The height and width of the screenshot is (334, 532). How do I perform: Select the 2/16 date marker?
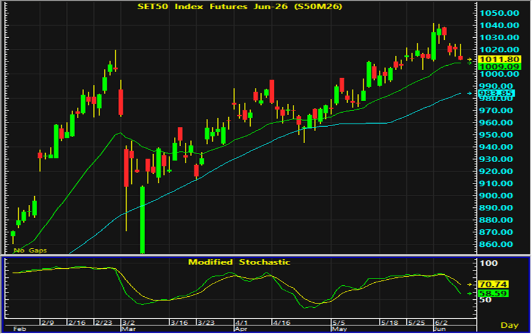pos(77,322)
